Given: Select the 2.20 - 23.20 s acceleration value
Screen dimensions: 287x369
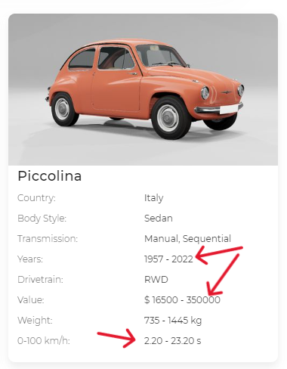Looking at the screenshot, I should [173, 341].
